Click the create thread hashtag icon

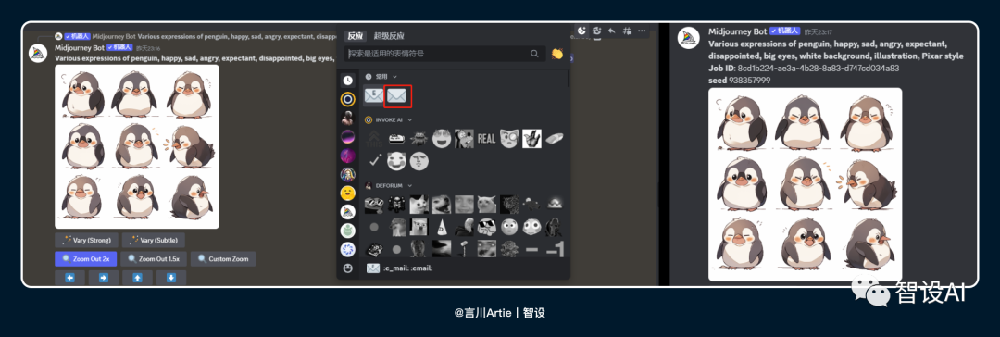click(x=627, y=30)
